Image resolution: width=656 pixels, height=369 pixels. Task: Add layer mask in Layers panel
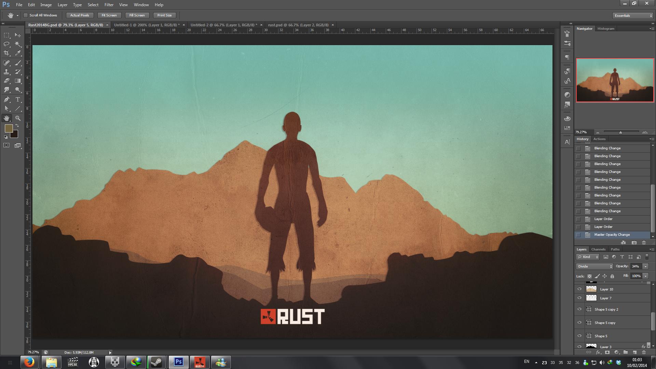pos(607,352)
